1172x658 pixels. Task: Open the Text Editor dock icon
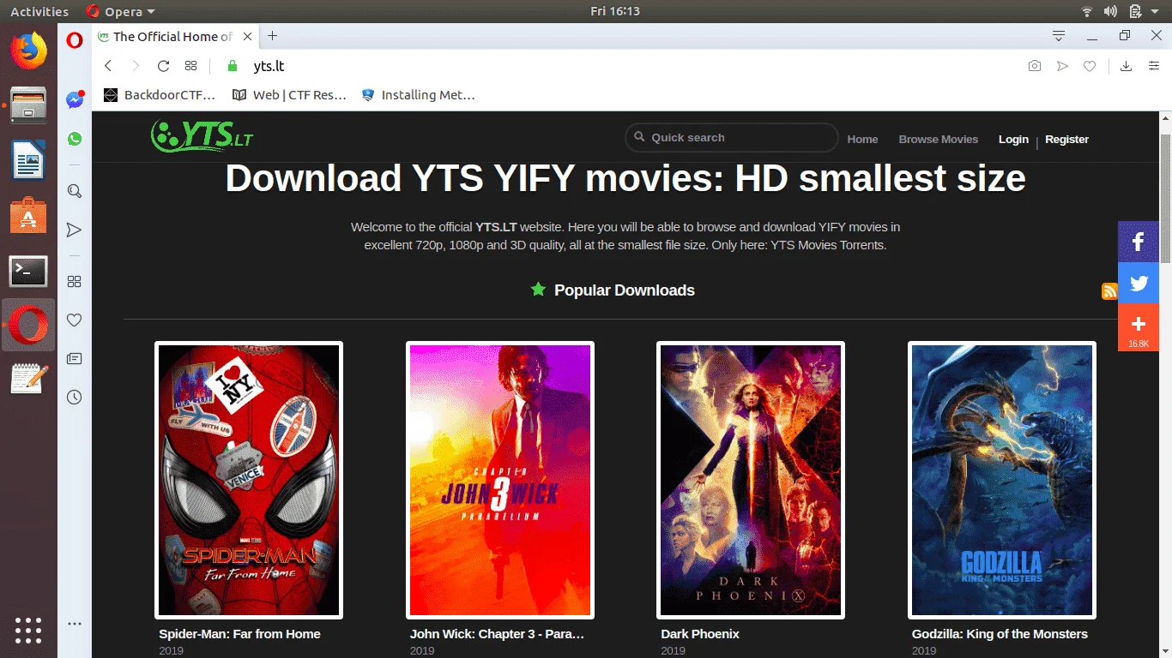click(x=28, y=379)
